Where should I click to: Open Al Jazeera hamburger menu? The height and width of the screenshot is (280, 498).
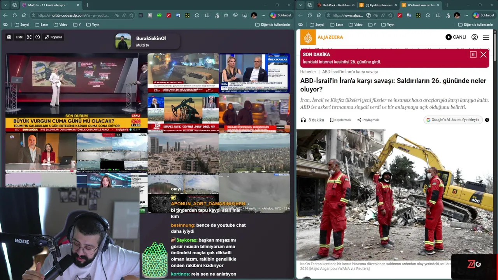[x=486, y=37]
